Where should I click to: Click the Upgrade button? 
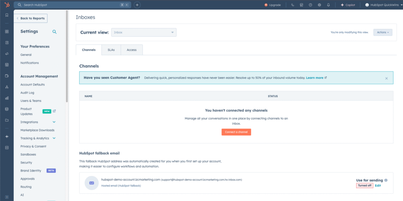point(272,5)
